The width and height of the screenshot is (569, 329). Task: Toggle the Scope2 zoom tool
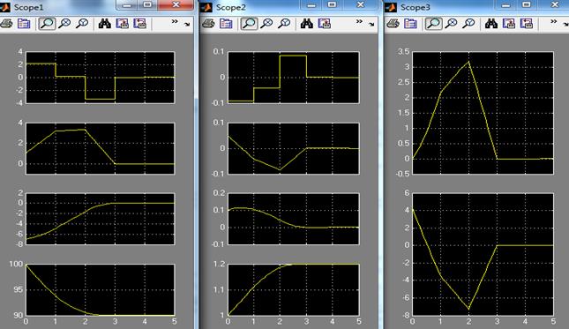tap(250, 24)
